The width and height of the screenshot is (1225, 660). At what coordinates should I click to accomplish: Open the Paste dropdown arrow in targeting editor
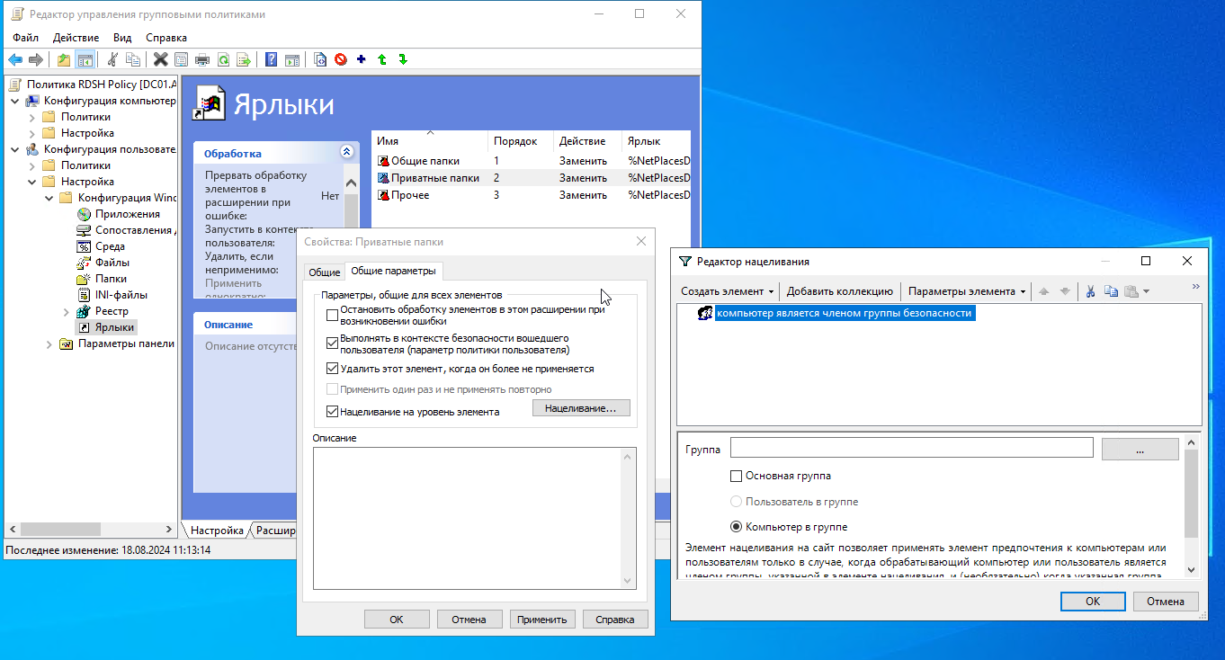click(x=1146, y=291)
